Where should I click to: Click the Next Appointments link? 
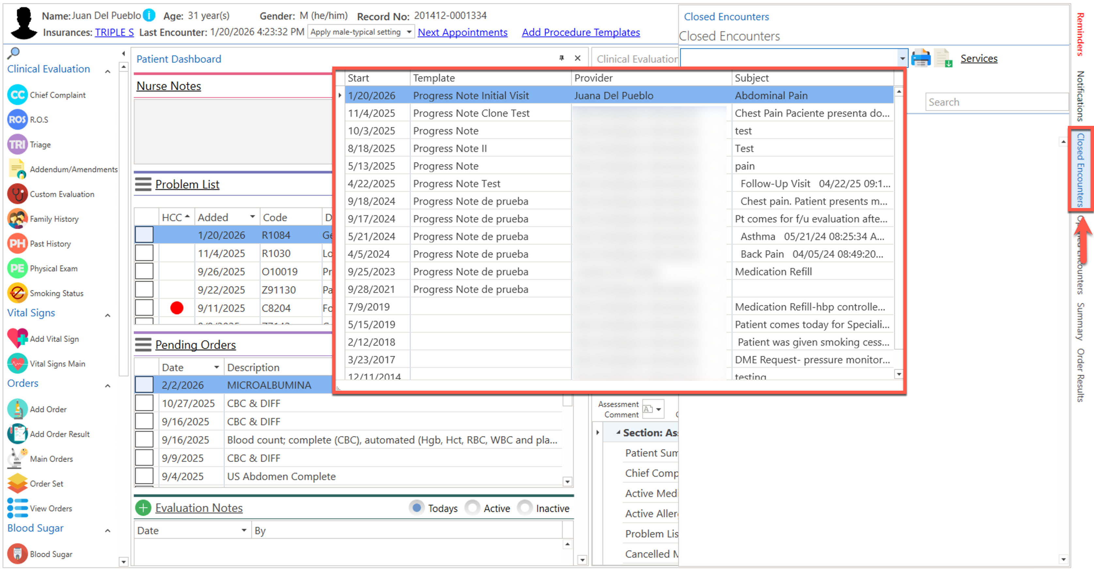pos(462,32)
